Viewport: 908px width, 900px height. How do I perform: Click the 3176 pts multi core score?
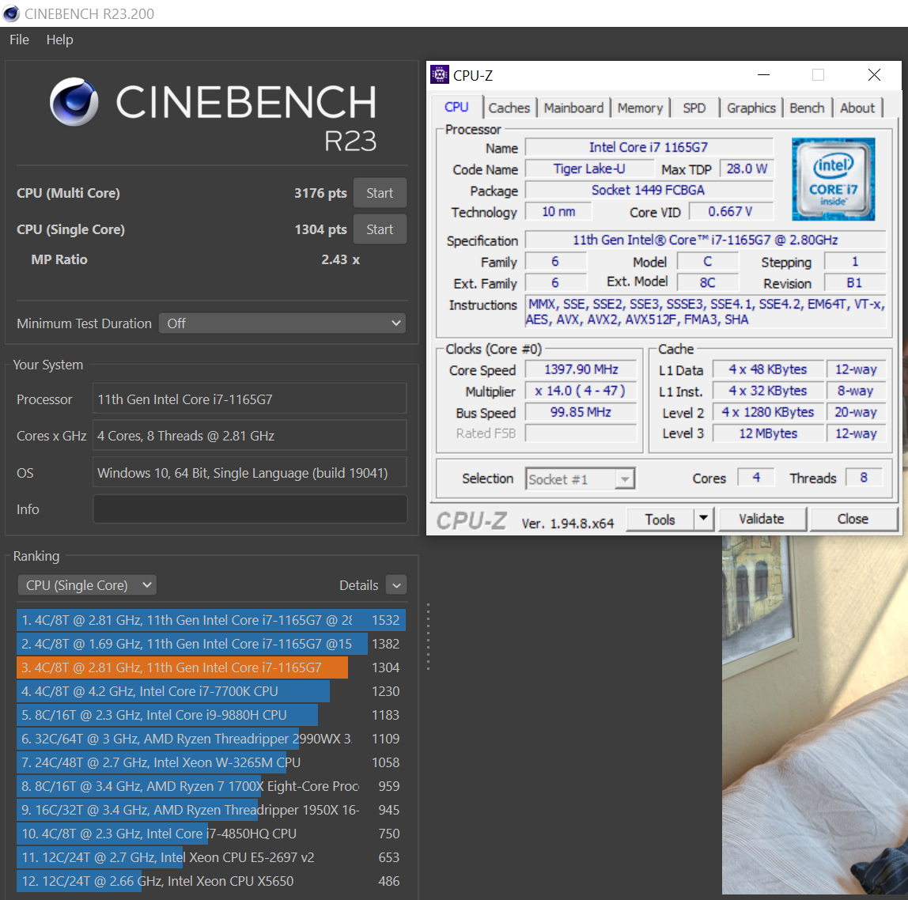pyautogui.click(x=320, y=193)
